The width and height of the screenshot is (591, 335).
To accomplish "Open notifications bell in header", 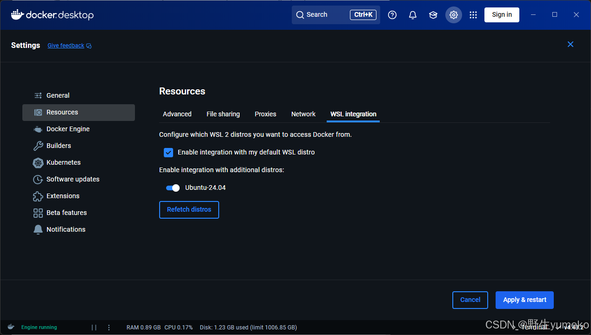I will point(413,15).
